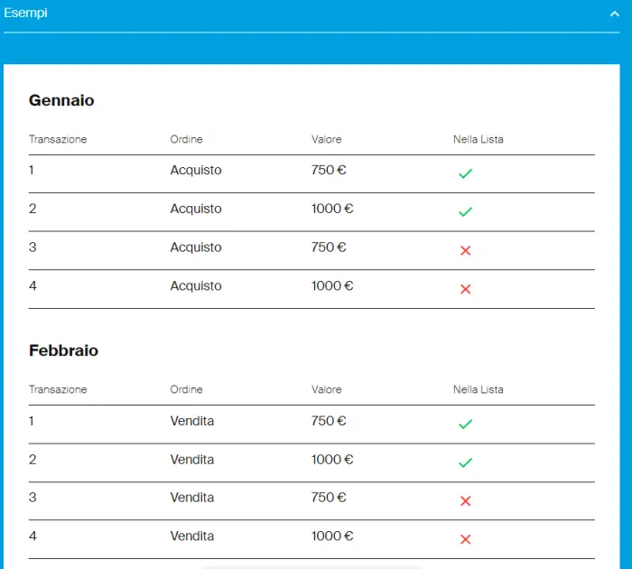
Task: Click transaction number 1 in Febbraio table
Action: click(x=31, y=421)
